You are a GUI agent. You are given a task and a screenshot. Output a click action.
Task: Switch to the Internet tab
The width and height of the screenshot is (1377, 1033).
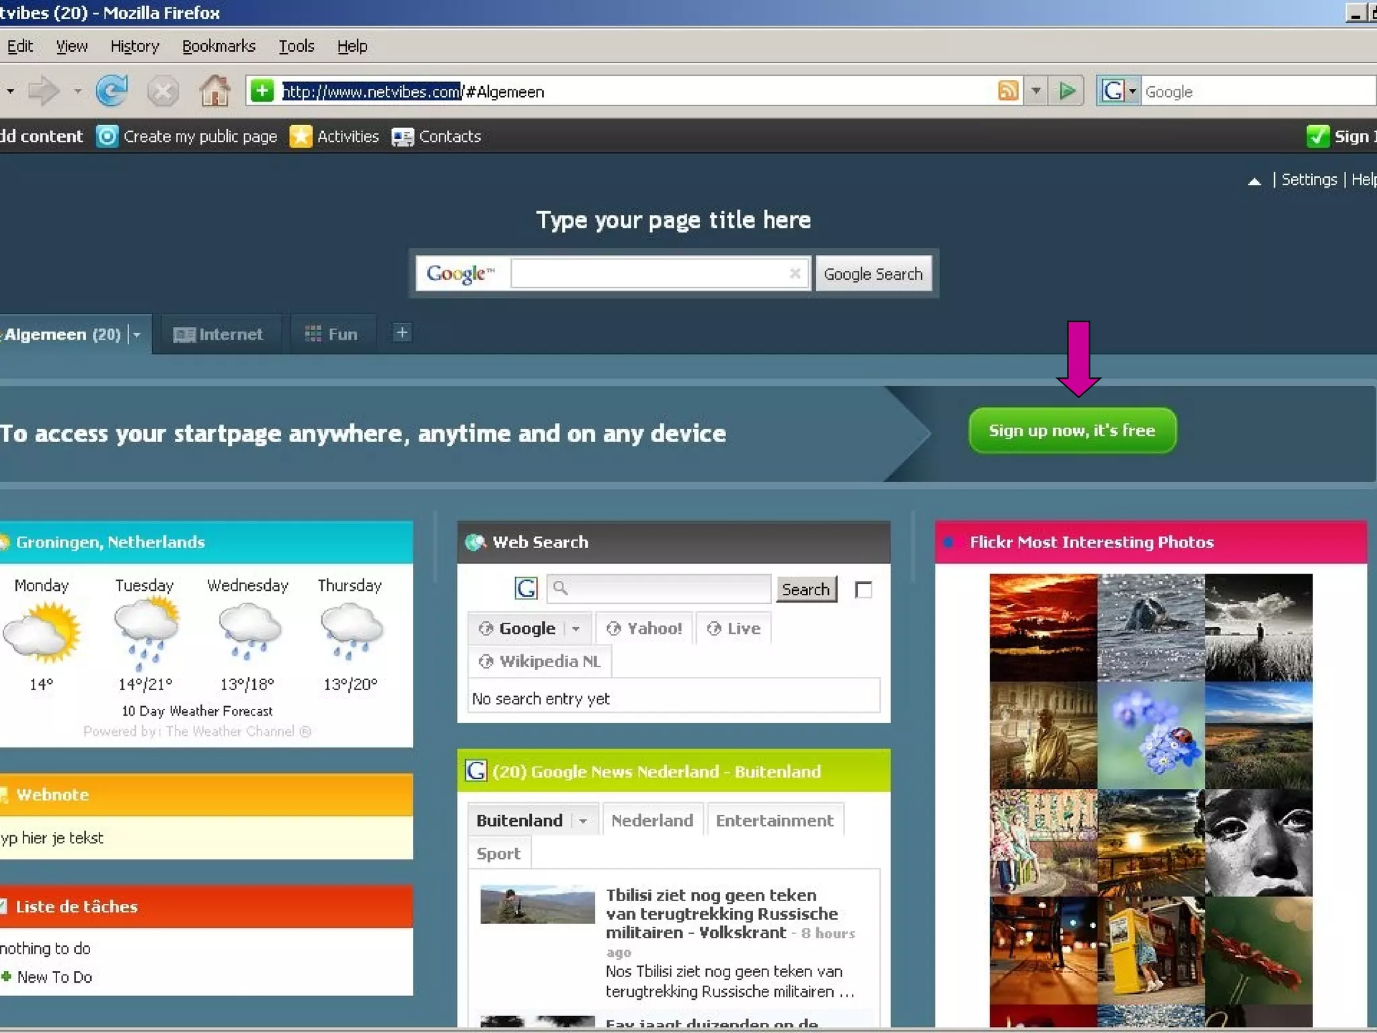tap(218, 334)
